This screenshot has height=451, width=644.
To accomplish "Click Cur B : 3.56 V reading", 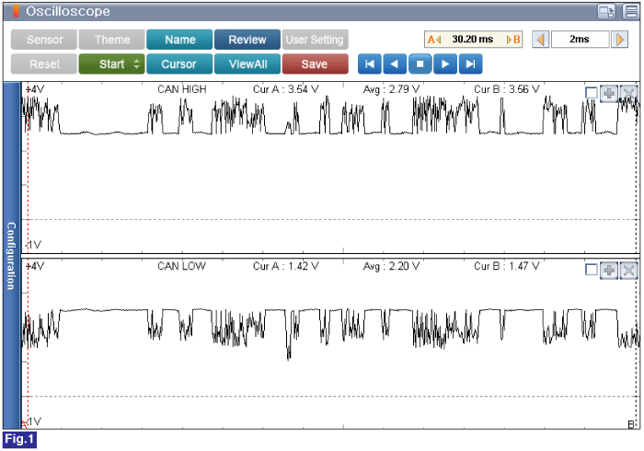I will (x=507, y=89).
